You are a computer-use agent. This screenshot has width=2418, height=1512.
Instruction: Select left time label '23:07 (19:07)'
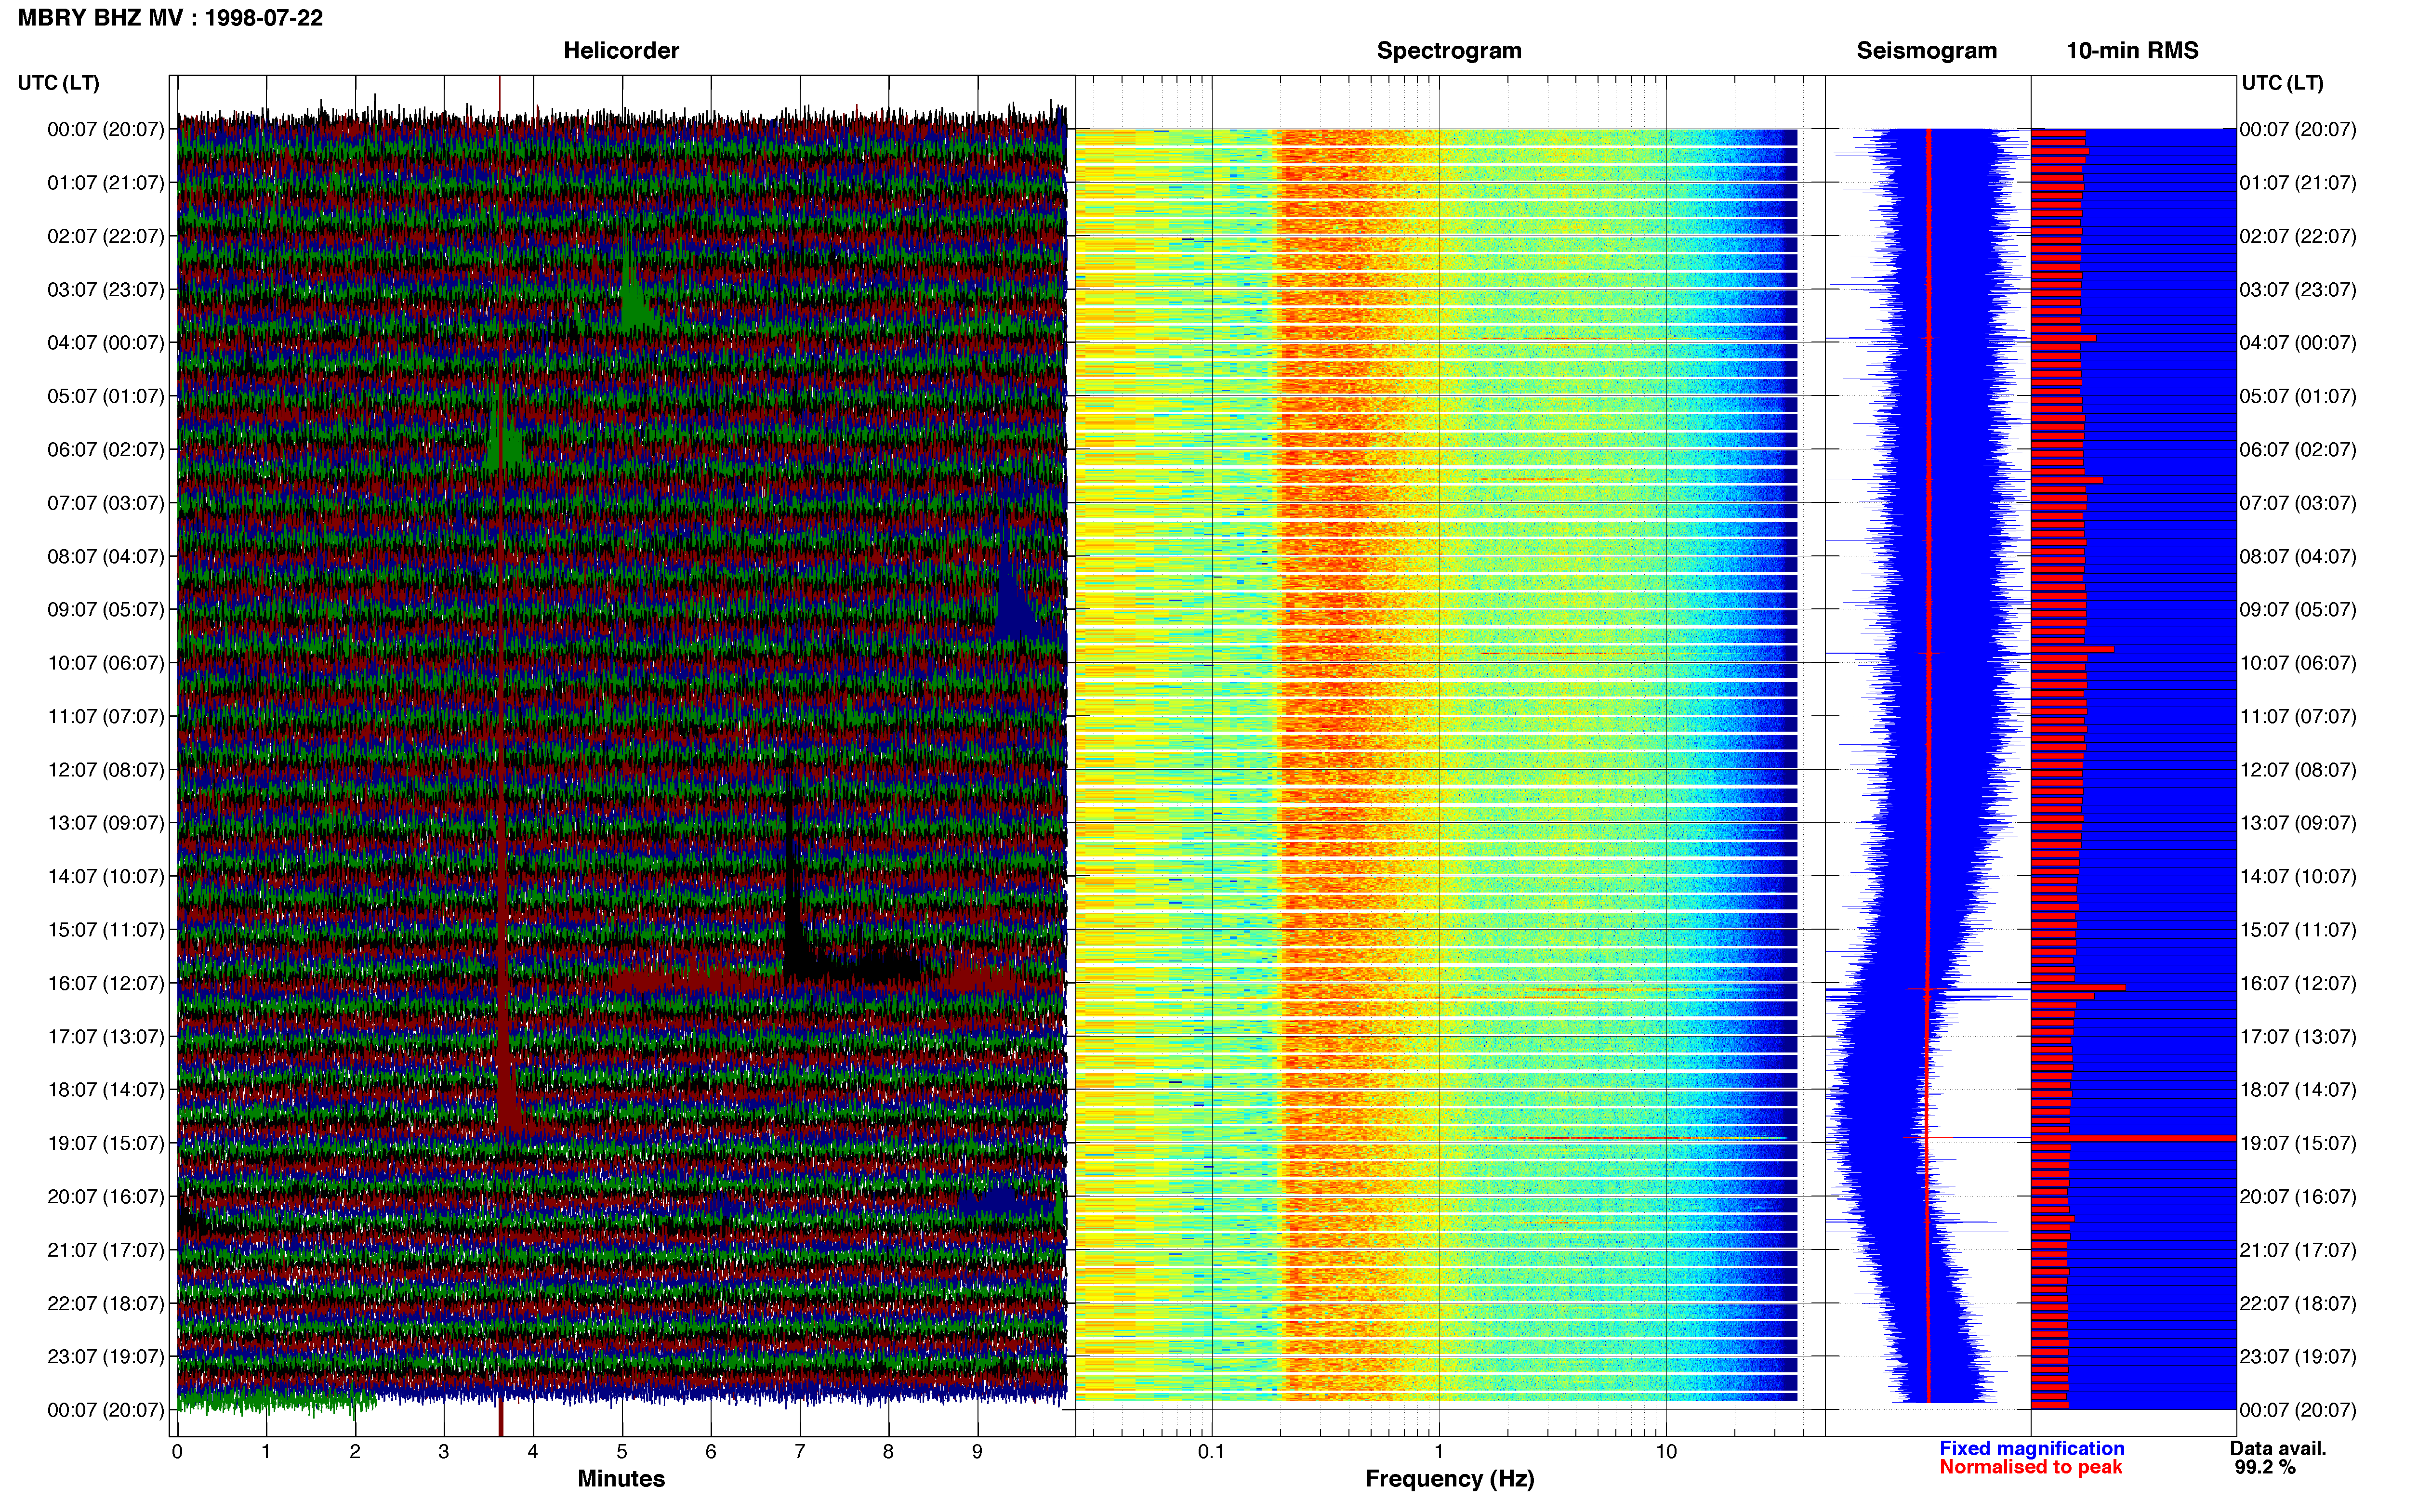106,1357
